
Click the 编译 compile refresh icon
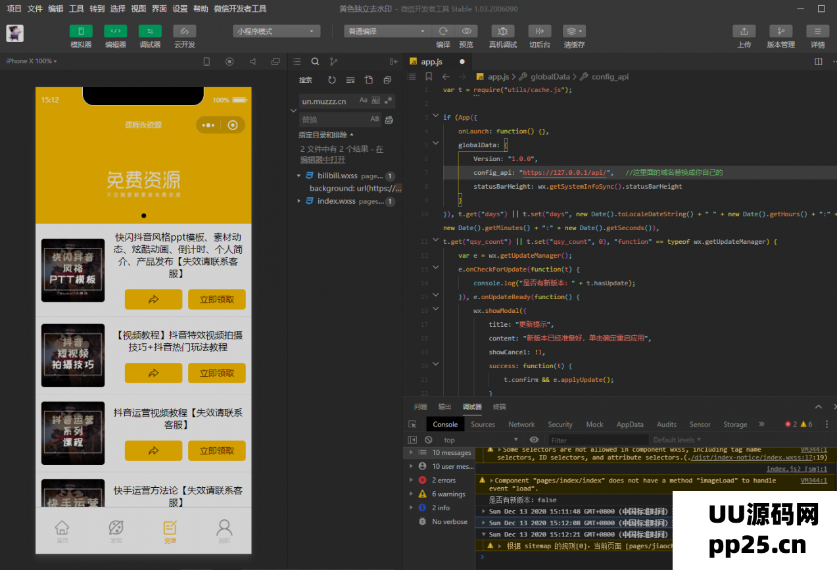443,32
